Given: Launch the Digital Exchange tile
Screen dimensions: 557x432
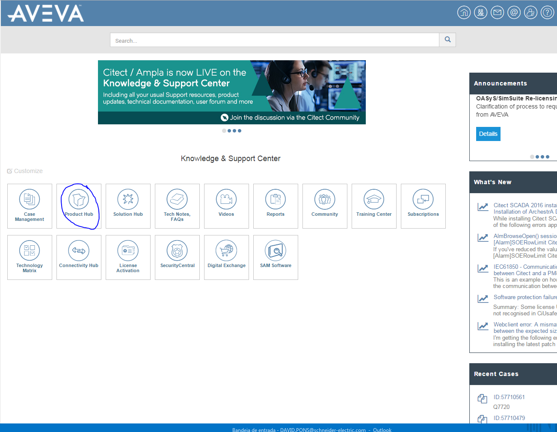Looking at the screenshot, I should (x=226, y=257).
